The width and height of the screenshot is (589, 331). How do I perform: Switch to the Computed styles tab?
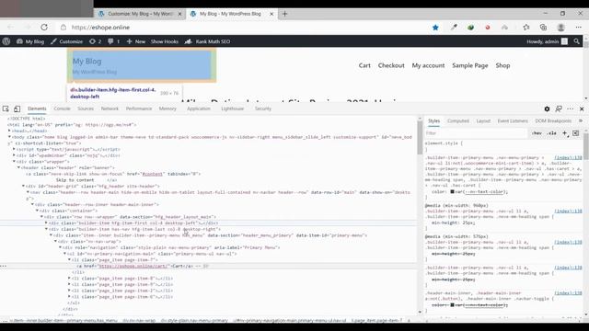pyautogui.click(x=458, y=120)
